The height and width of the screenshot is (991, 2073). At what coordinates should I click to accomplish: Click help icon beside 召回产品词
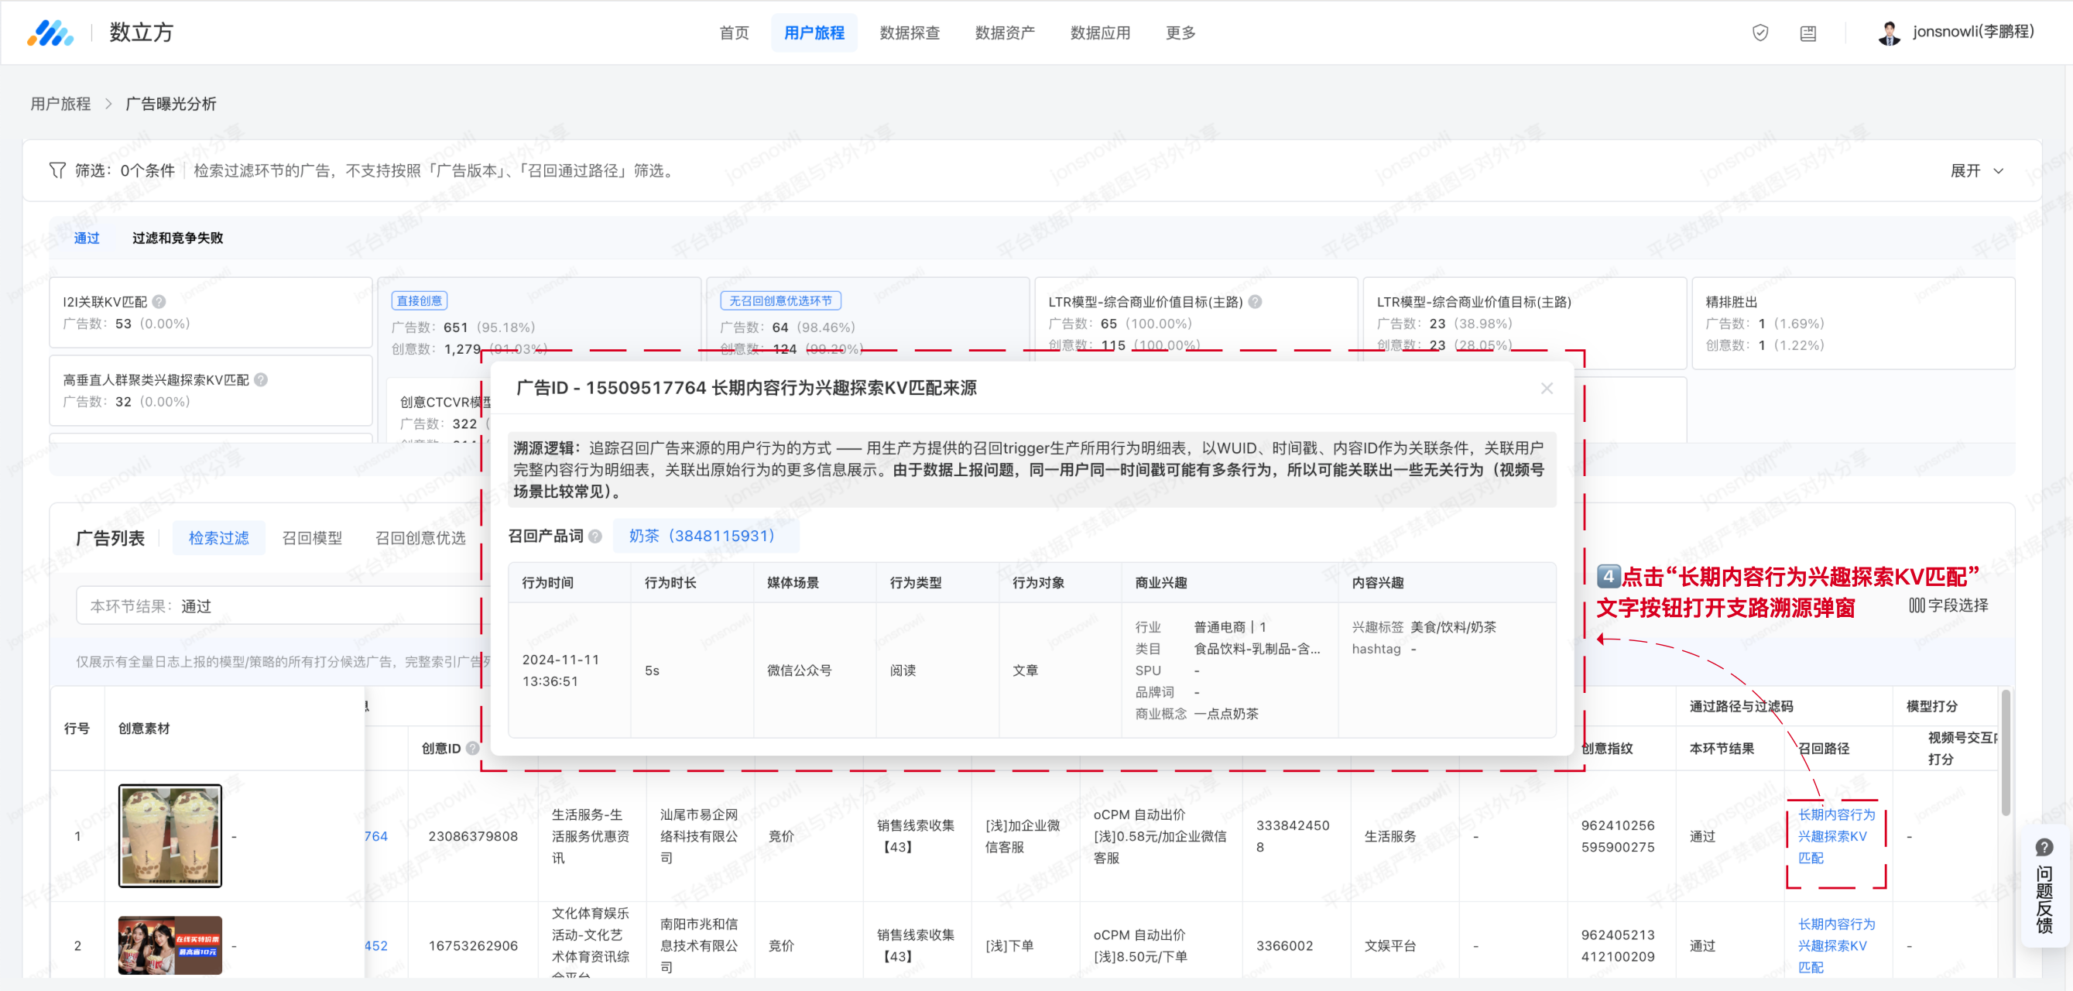tap(594, 537)
